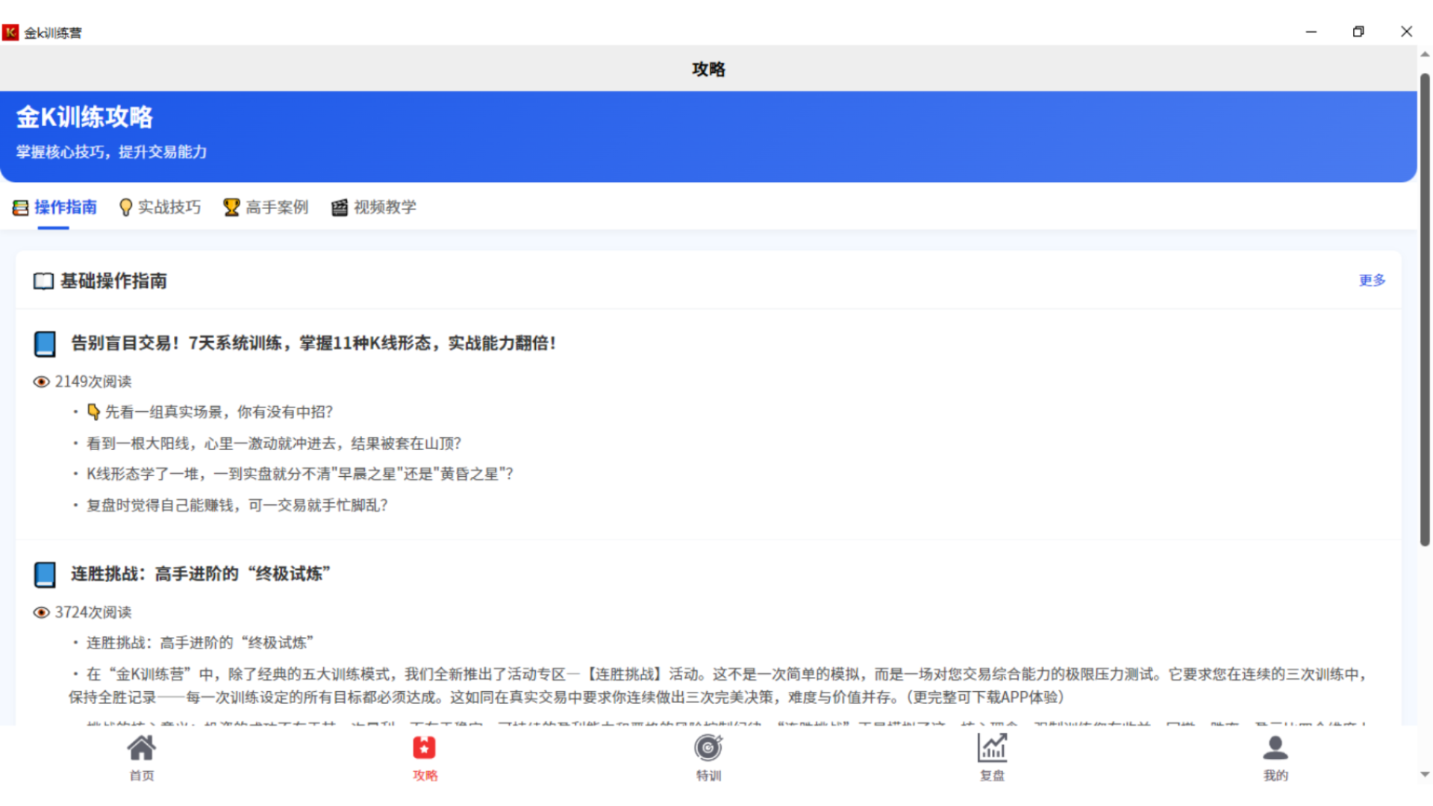
Task: Go to 我的 profile icon
Action: pyautogui.click(x=1275, y=748)
